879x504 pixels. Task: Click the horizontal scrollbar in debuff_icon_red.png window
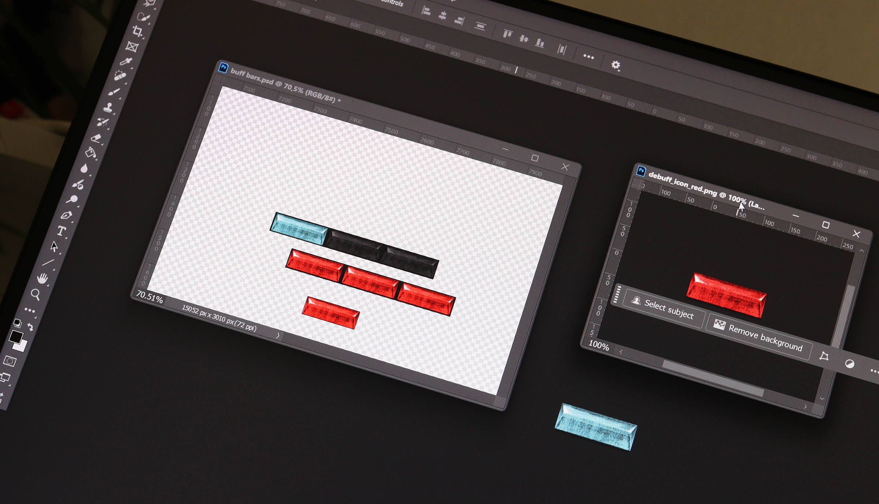click(x=713, y=378)
